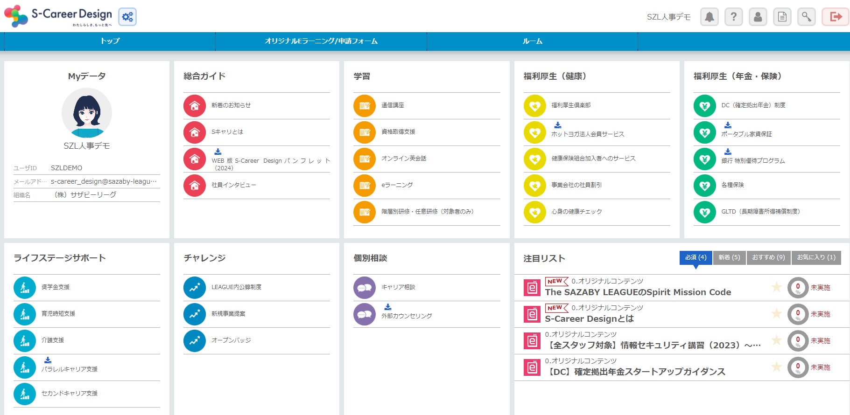
Task: Open 【全スタッフ対象】情報セキュリティ講習 content
Action: point(653,346)
